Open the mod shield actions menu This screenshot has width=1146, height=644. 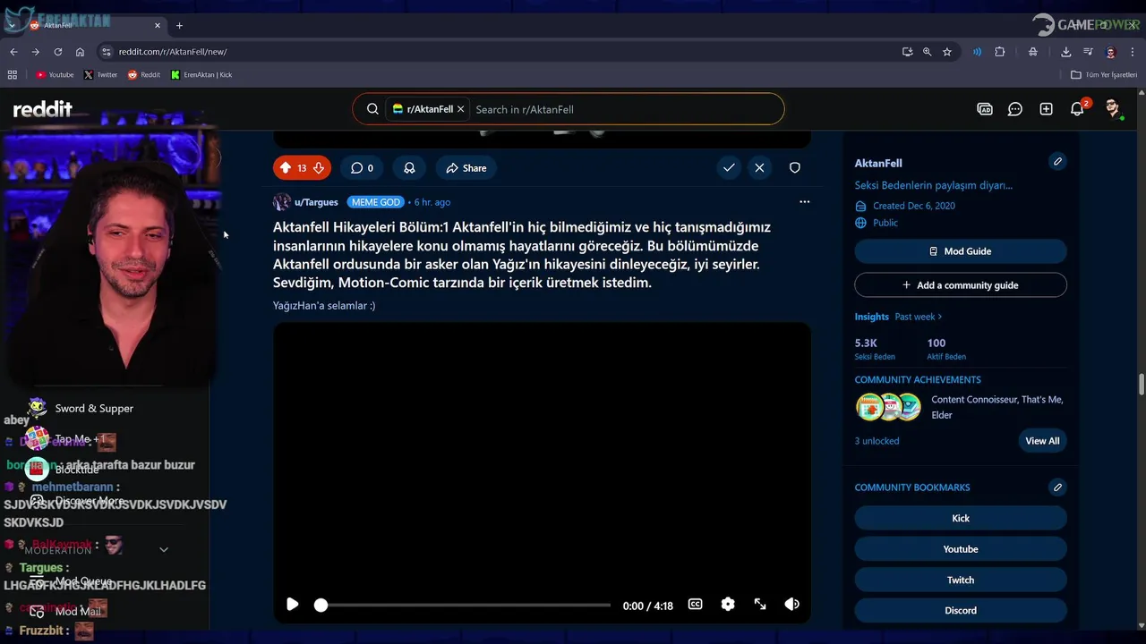[794, 167]
